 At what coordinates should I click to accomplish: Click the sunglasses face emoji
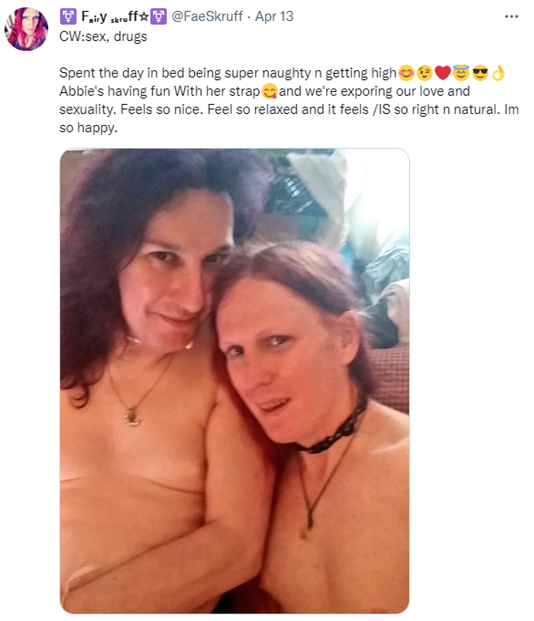pyautogui.click(x=480, y=74)
